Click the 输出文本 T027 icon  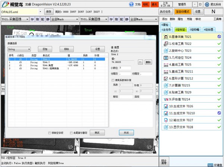tap(165, 120)
